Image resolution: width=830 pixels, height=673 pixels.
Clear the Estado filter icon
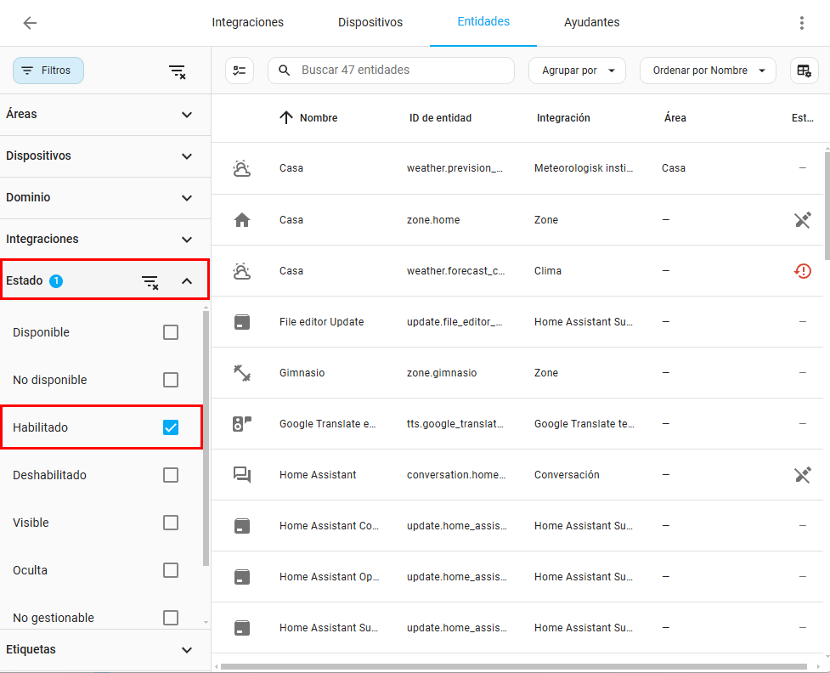click(x=150, y=281)
